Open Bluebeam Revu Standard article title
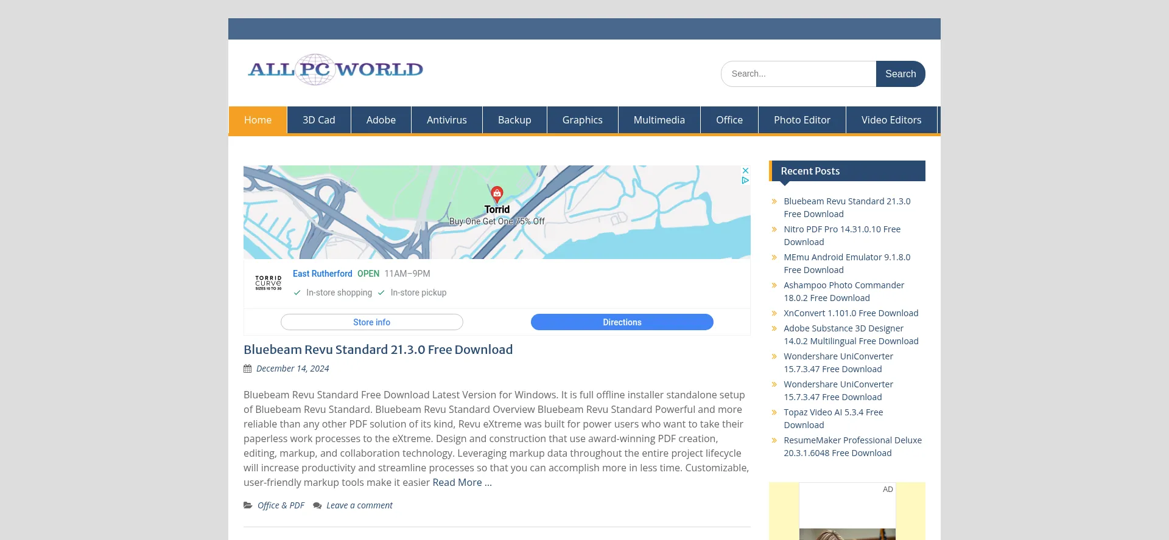This screenshot has height=540, width=1169. click(378, 350)
